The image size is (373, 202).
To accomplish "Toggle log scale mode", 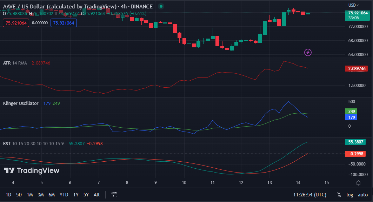I will tap(350, 195).
